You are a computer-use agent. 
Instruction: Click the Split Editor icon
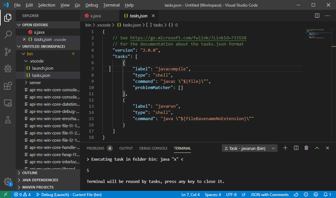[317, 16]
